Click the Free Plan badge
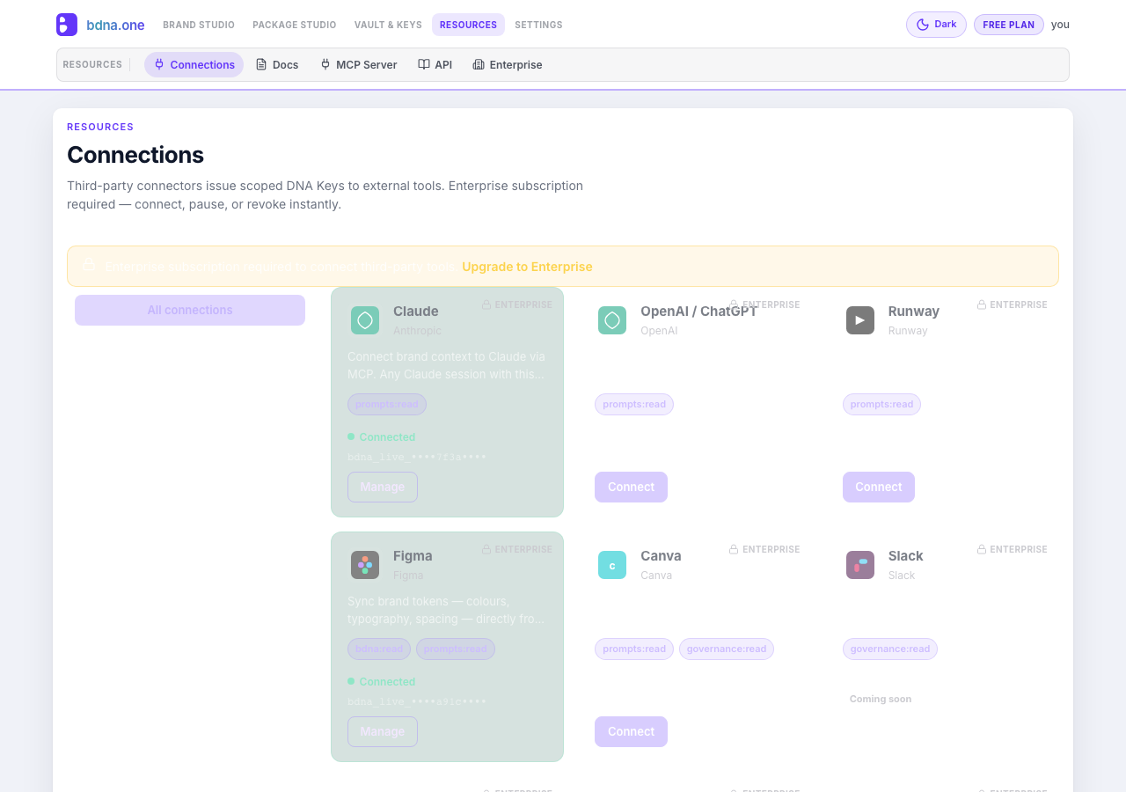This screenshot has width=1126, height=792. pos(1008,25)
